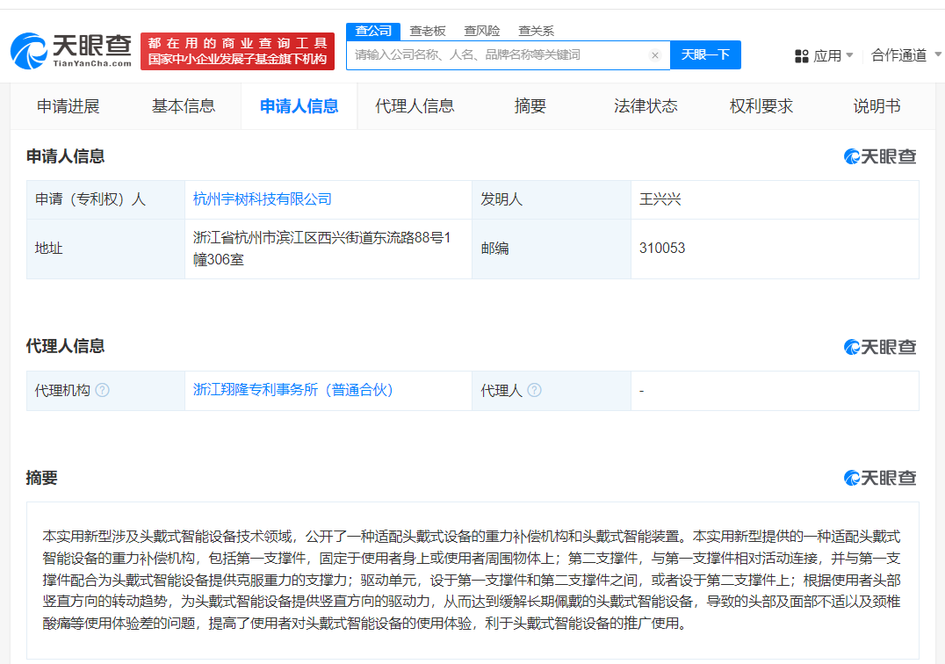The width and height of the screenshot is (945, 664).
Task: Select the 查老板 search tab
Action: 428,31
